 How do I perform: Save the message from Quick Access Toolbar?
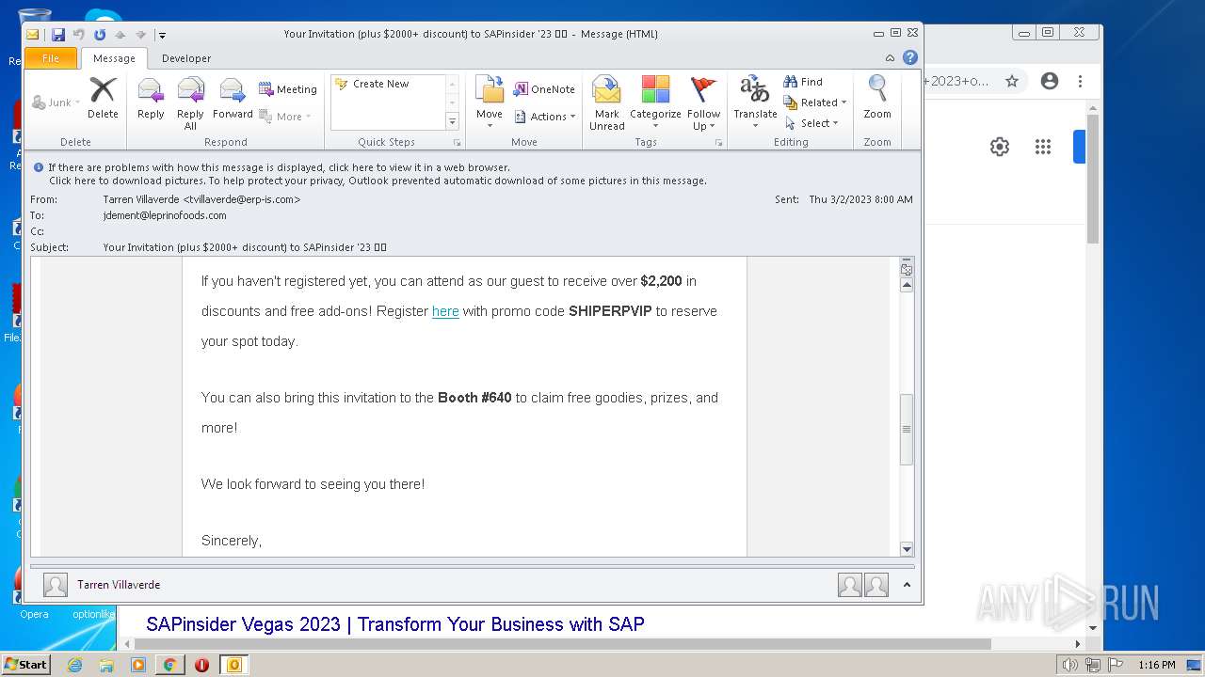tap(58, 35)
